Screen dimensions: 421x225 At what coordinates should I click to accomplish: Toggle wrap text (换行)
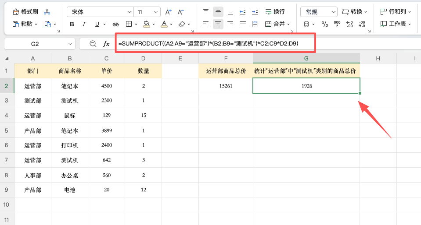[x=275, y=12]
